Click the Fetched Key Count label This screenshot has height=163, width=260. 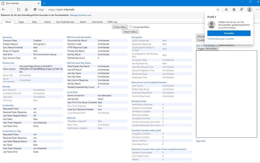pos(76,58)
